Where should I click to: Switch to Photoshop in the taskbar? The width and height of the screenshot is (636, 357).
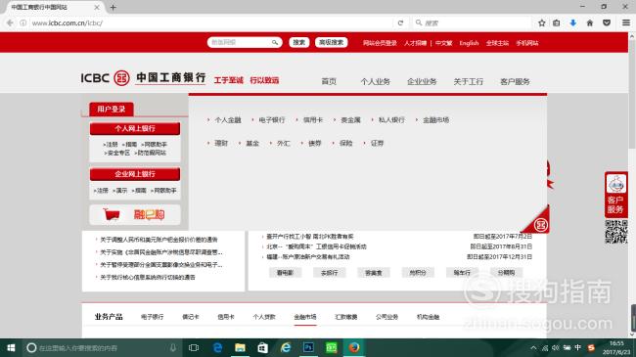tap(308, 347)
